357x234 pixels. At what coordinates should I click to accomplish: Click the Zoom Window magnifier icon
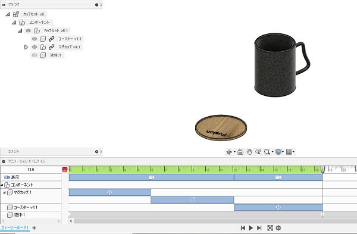[x=267, y=152]
